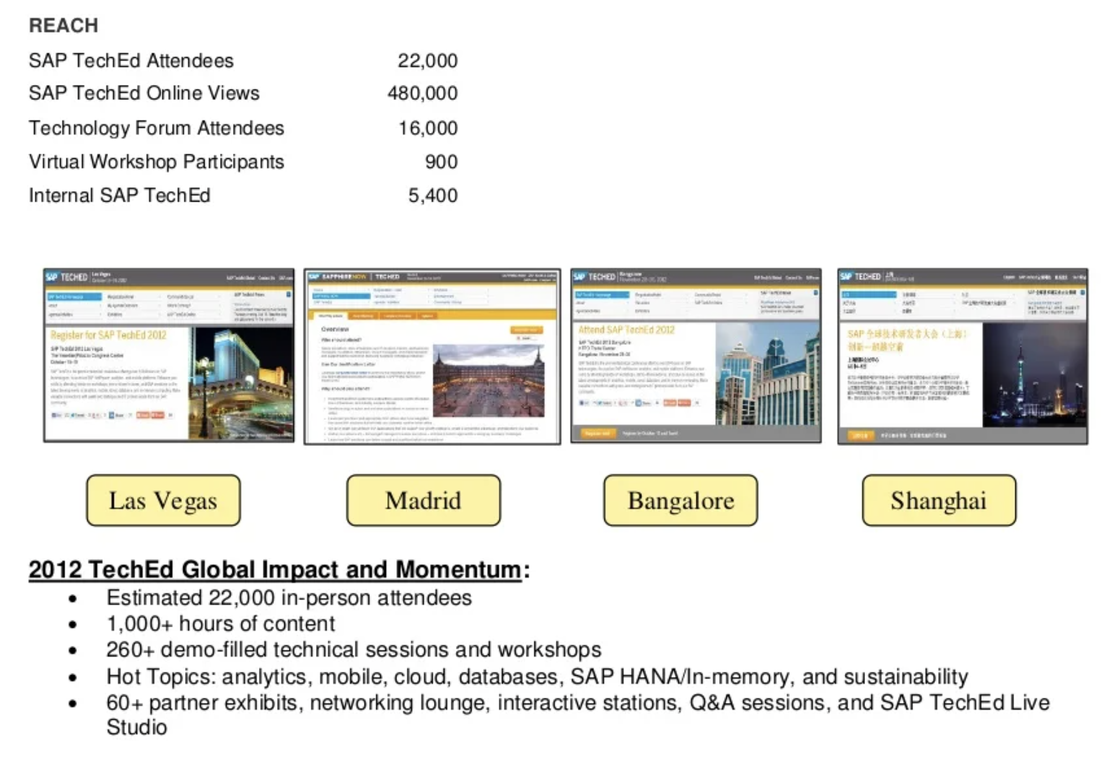Open the Las Vegas TechEd website thumbnail
The image size is (1106, 759).
click(169, 355)
